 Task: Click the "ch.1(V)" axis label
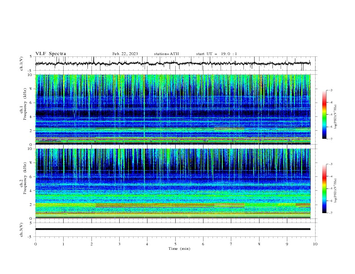pyautogui.click(x=21, y=64)
